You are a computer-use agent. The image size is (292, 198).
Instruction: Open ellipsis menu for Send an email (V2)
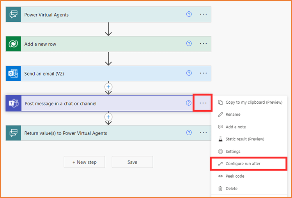pos(203,73)
